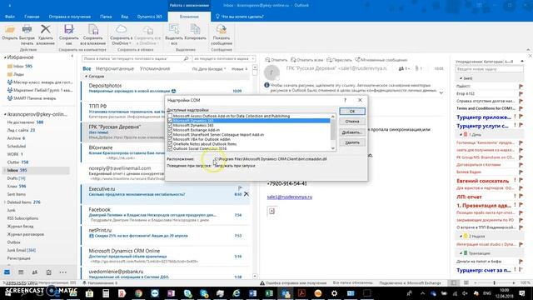Toggle Microsoft VBA for Outlook Addin checkbox

(x=170, y=139)
